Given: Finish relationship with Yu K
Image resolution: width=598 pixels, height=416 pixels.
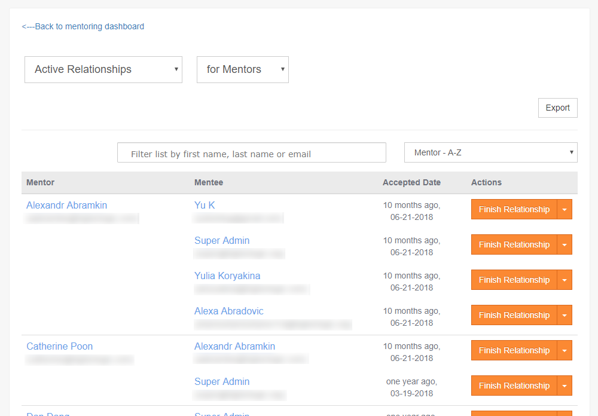Looking at the screenshot, I should 514,209.
